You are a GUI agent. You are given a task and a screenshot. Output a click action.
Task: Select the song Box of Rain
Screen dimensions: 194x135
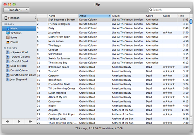[x=55, y=80]
